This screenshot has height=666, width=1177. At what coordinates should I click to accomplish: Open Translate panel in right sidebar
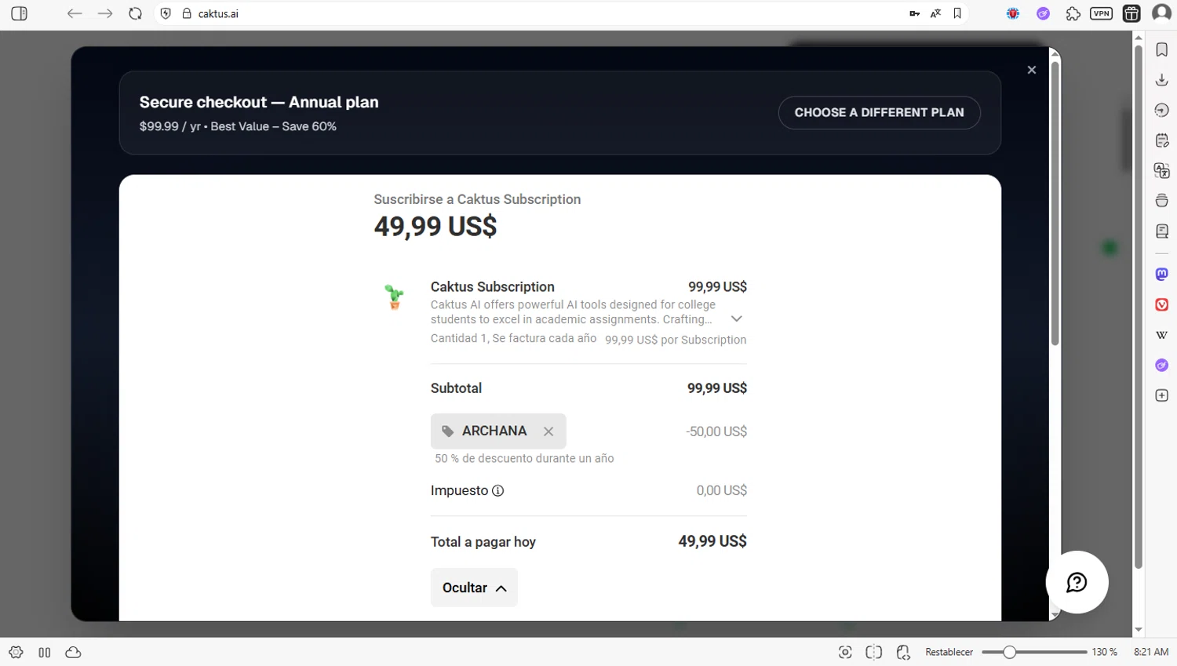[1162, 171]
